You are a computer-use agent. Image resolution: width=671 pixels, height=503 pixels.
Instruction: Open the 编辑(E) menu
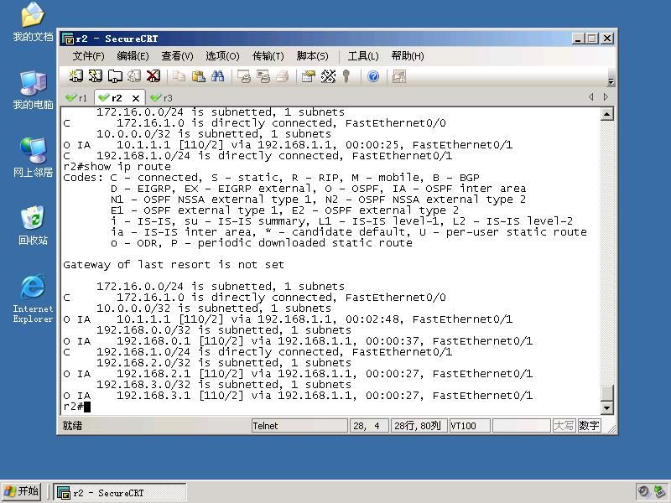133,56
